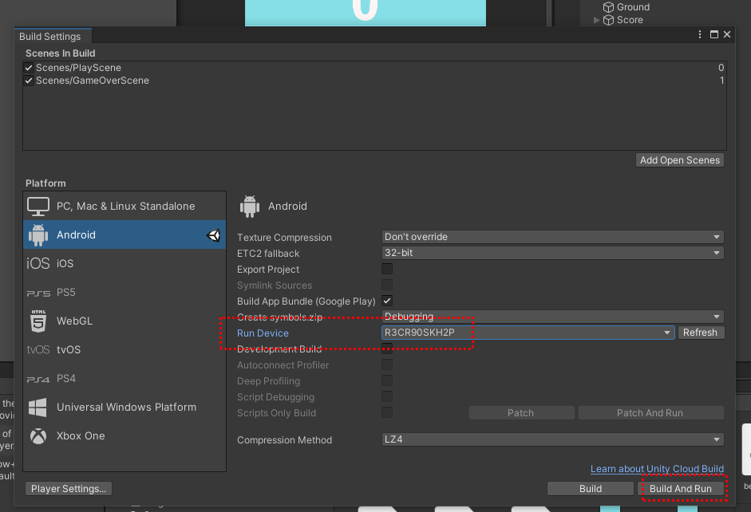The image size is (751, 512).
Task: Select the PS4 platform label
Action: (x=66, y=379)
